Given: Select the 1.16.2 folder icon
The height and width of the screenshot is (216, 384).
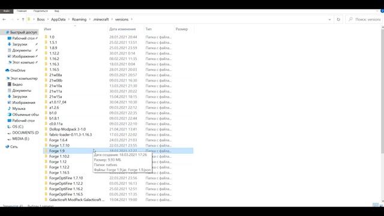Looking at the screenshot, I should pyautogui.click(x=46, y=59).
